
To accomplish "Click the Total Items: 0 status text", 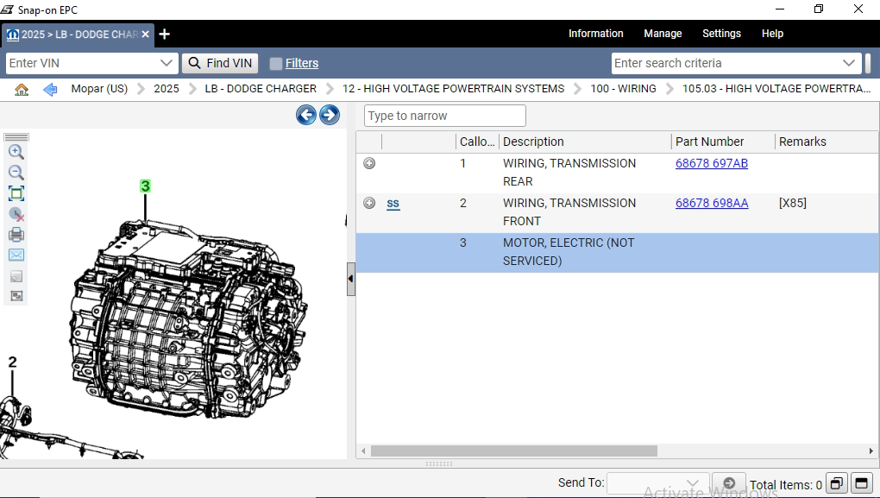I will [786, 484].
